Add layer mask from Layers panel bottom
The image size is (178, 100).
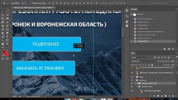pos(158,96)
